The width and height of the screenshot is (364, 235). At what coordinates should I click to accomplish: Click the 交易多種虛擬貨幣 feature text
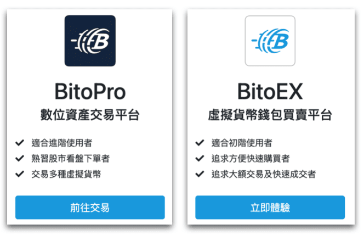pyautogui.click(x=66, y=174)
